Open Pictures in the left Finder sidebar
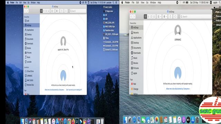 tap(31, 53)
